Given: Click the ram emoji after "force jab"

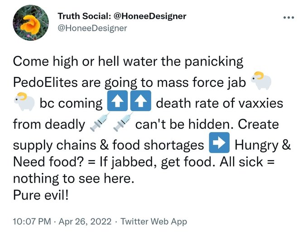Looking at the screenshot, I should tap(261, 82).
